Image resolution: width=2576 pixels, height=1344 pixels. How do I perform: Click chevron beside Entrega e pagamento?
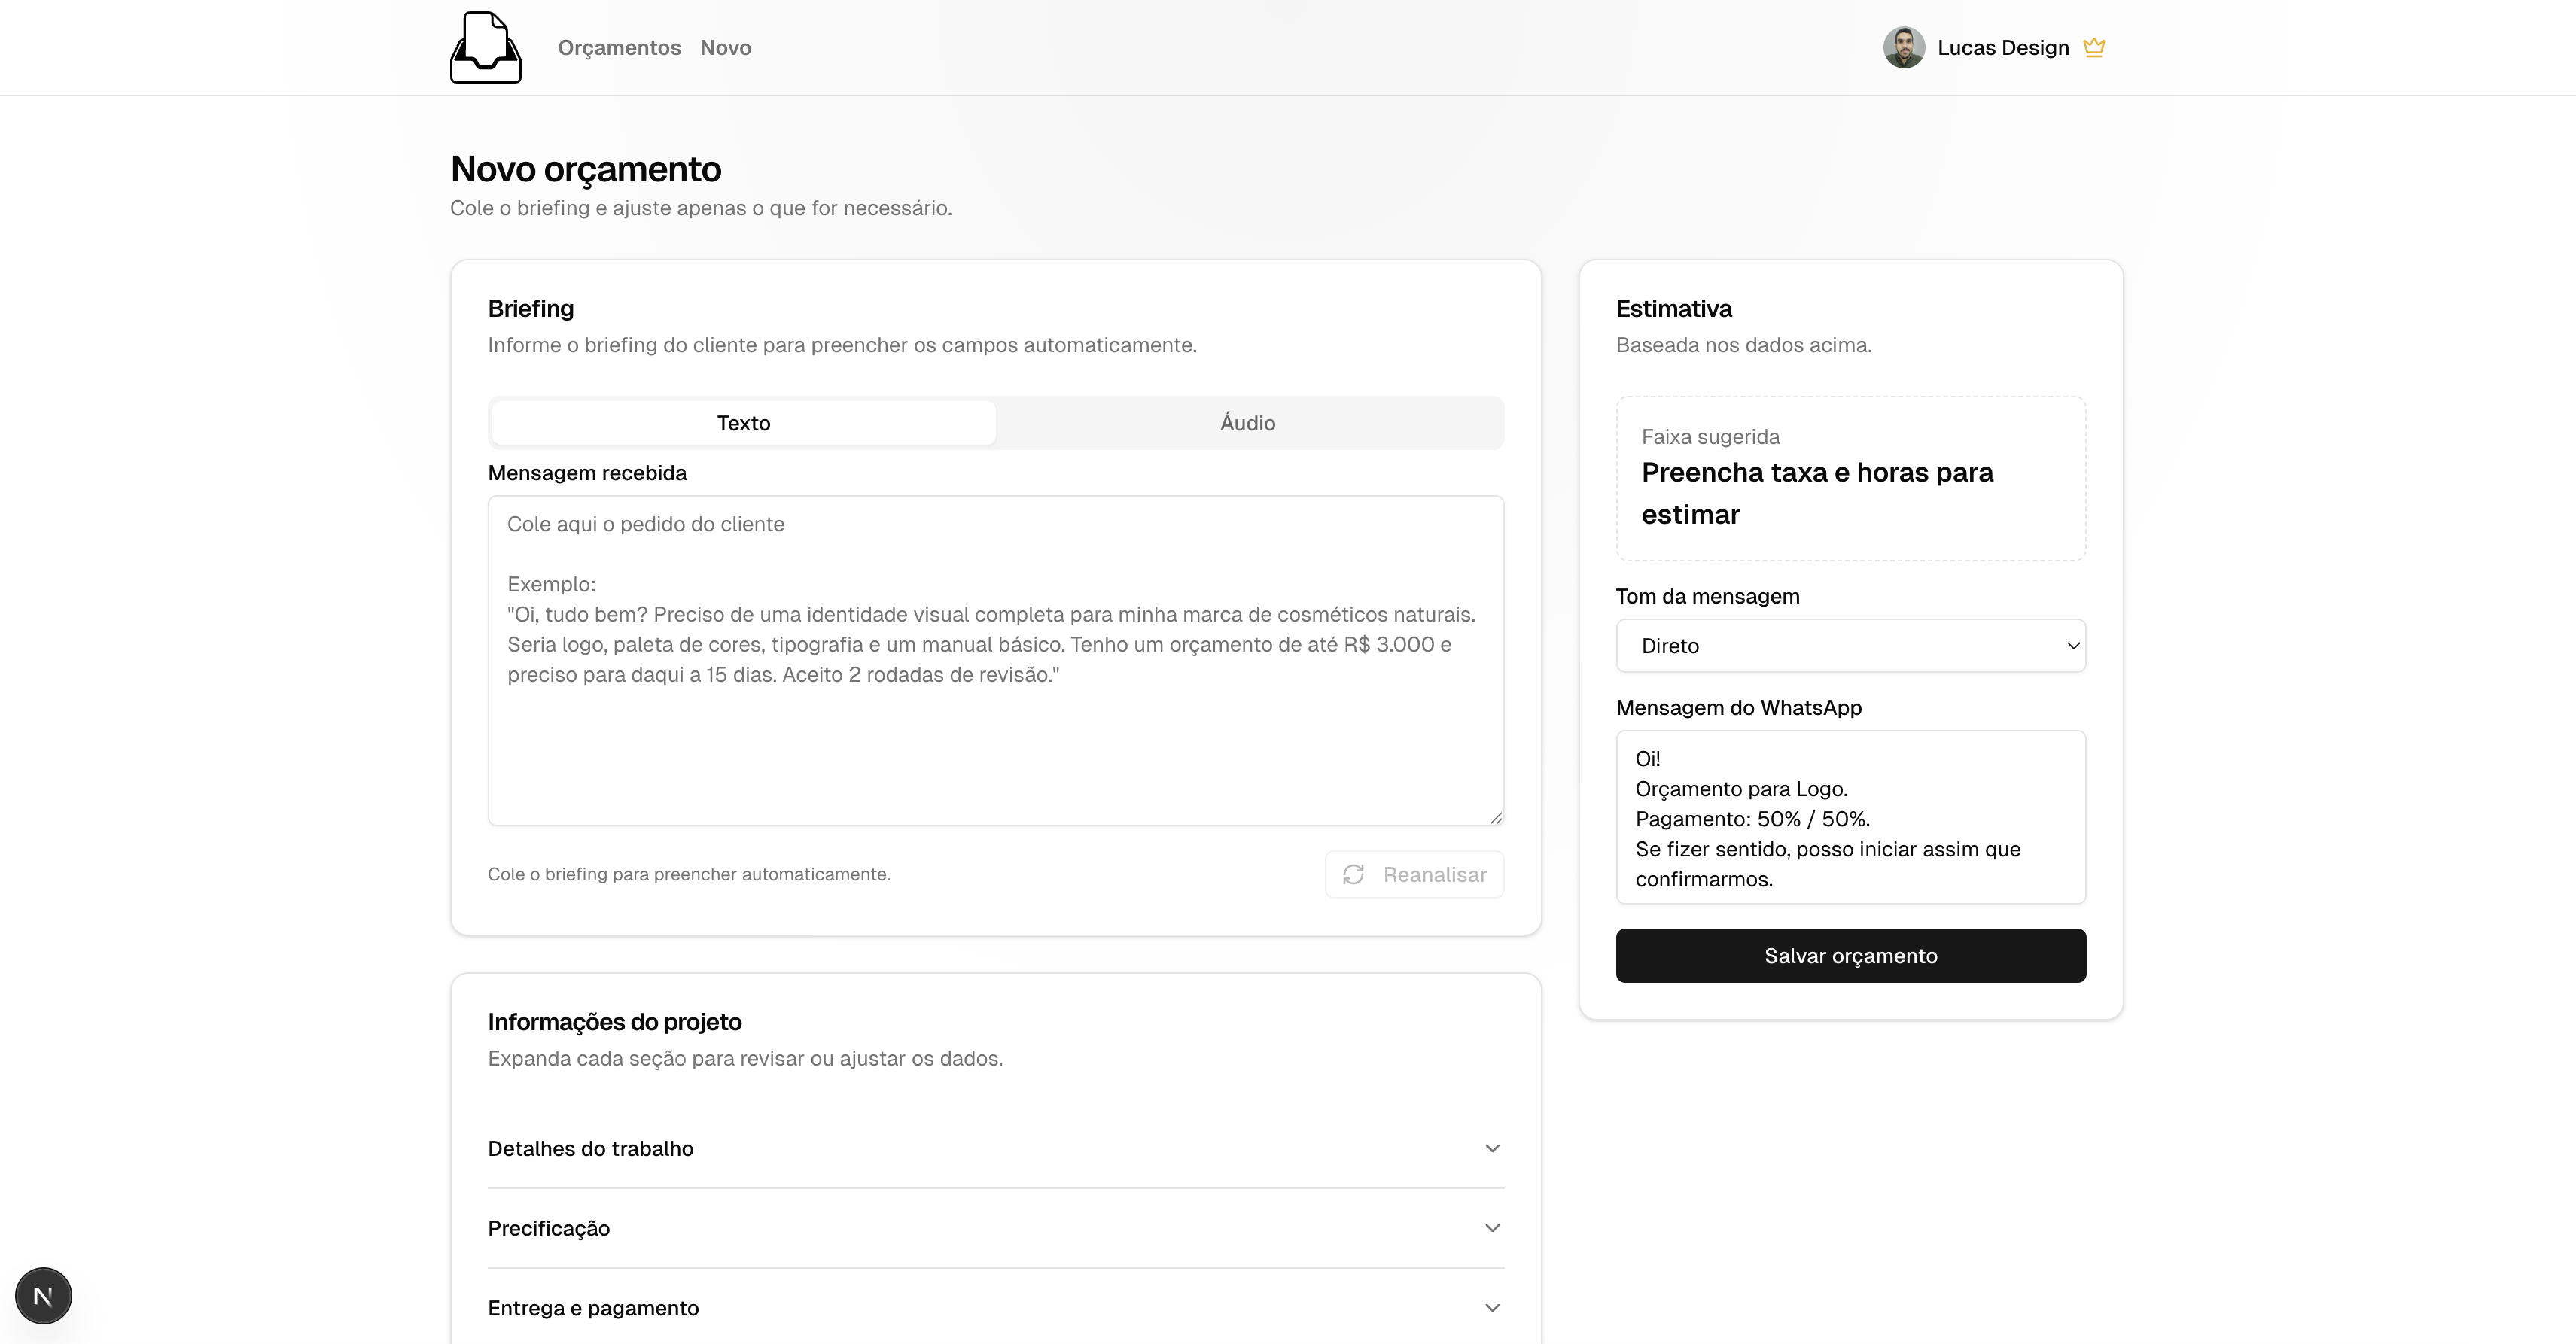click(x=1492, y=1308)
